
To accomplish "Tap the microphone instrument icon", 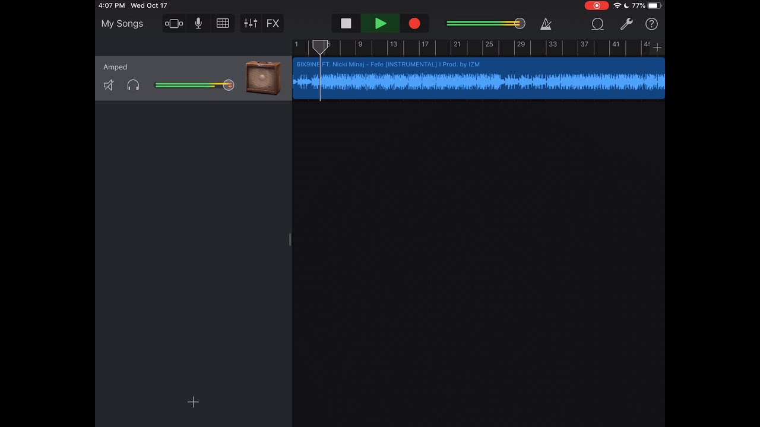I will [198, 24].
